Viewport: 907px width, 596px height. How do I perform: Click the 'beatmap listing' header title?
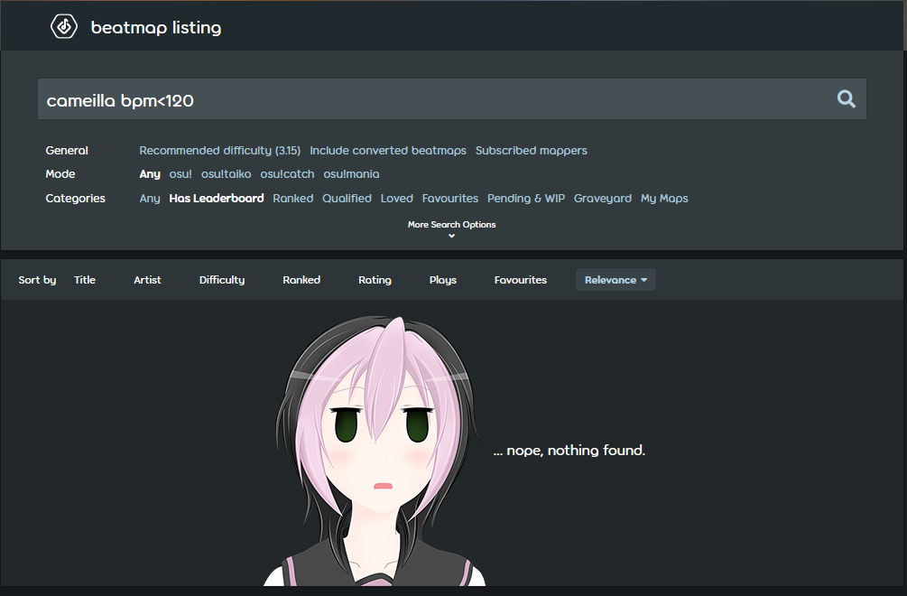[x=156, y=27]
